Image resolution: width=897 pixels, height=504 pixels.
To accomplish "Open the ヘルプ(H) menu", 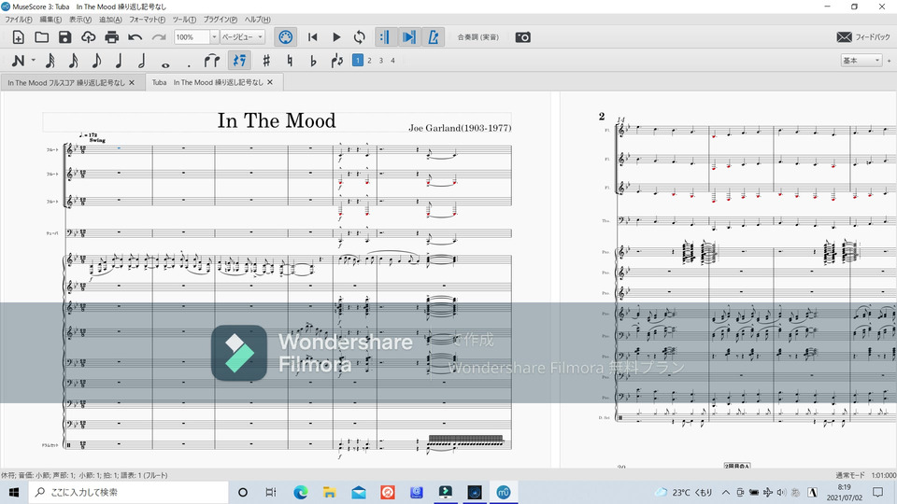I will click(x=258, y=20).
